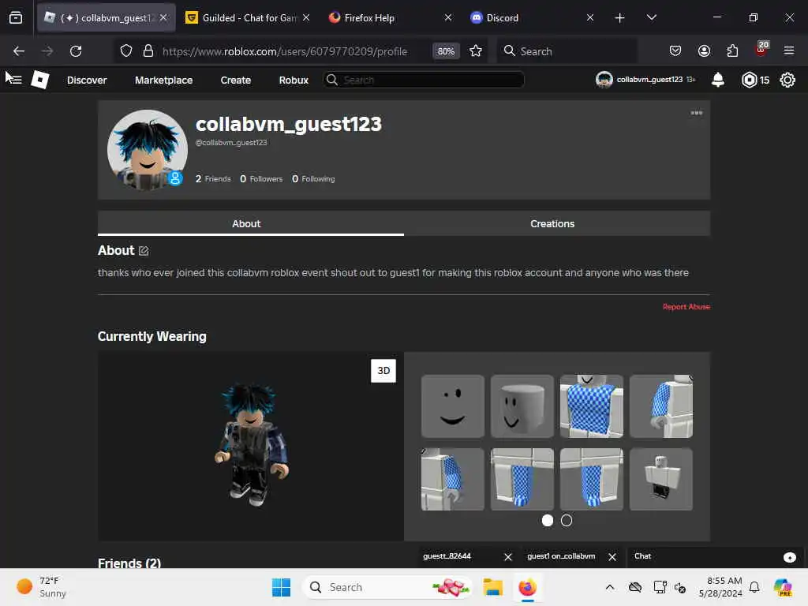Toggle the avatar 3D view button

pyautogui.click(x=383, y=371)
